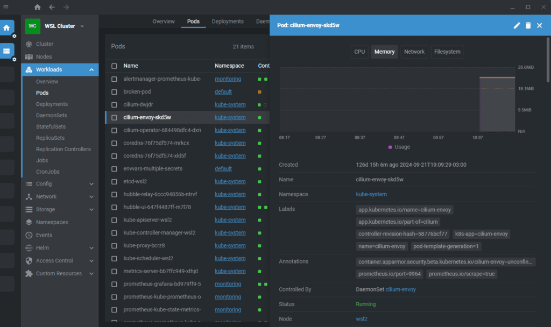
Task: Follow the wsl2 node link
Action: [x=362, y=319]
